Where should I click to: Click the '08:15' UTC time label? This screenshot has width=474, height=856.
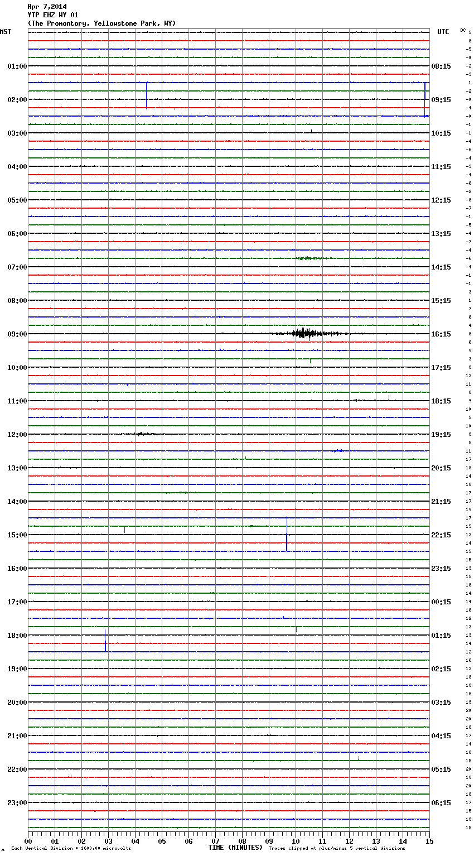(441, 66)
